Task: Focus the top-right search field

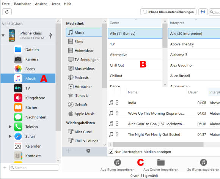Action: 215,12
